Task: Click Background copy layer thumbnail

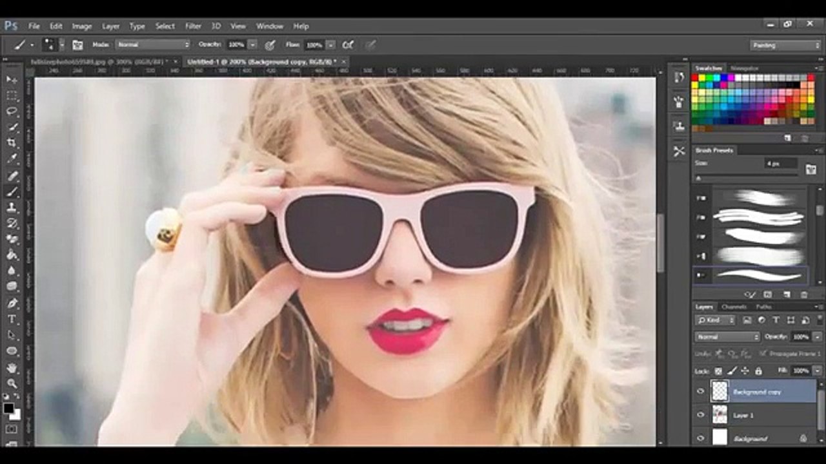Action: pos(720,391)
